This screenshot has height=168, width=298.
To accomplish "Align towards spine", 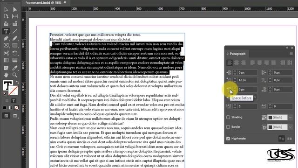I will [x=283, y=63].
